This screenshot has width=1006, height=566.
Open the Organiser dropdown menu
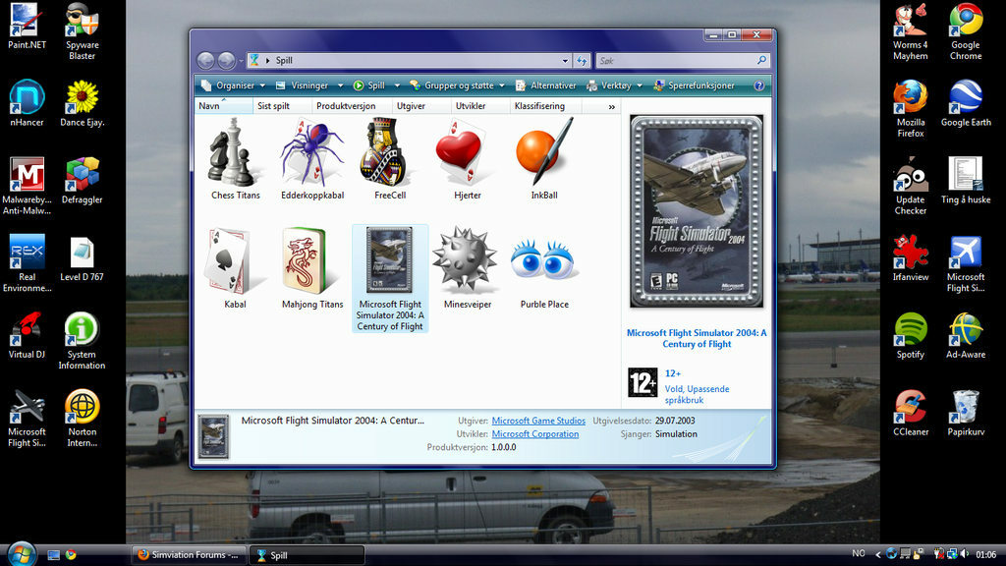(x=234, y=85)
